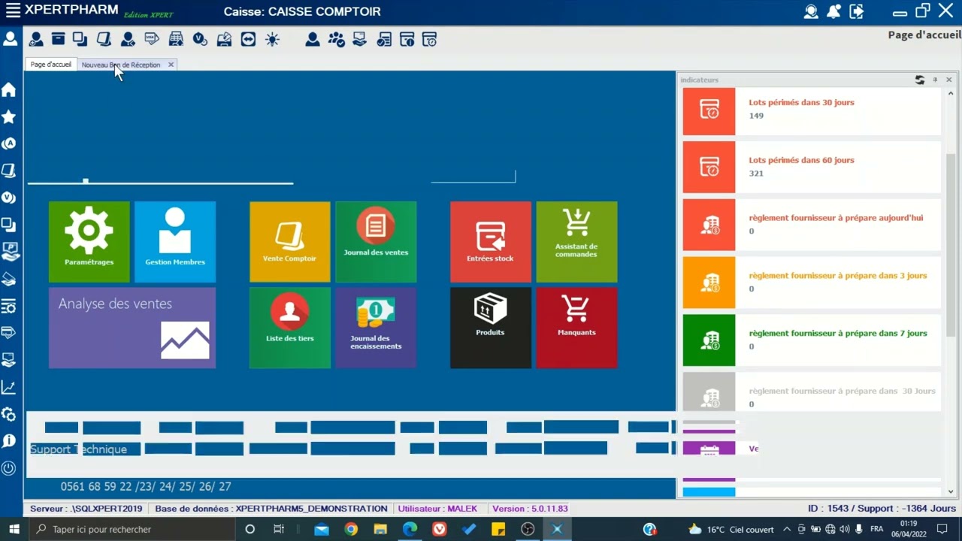This screenshot has height=541, width=962.
Task: Open Microsoft Edge from the taskbar
Action: pyautogui.click(x=410, y=529)
